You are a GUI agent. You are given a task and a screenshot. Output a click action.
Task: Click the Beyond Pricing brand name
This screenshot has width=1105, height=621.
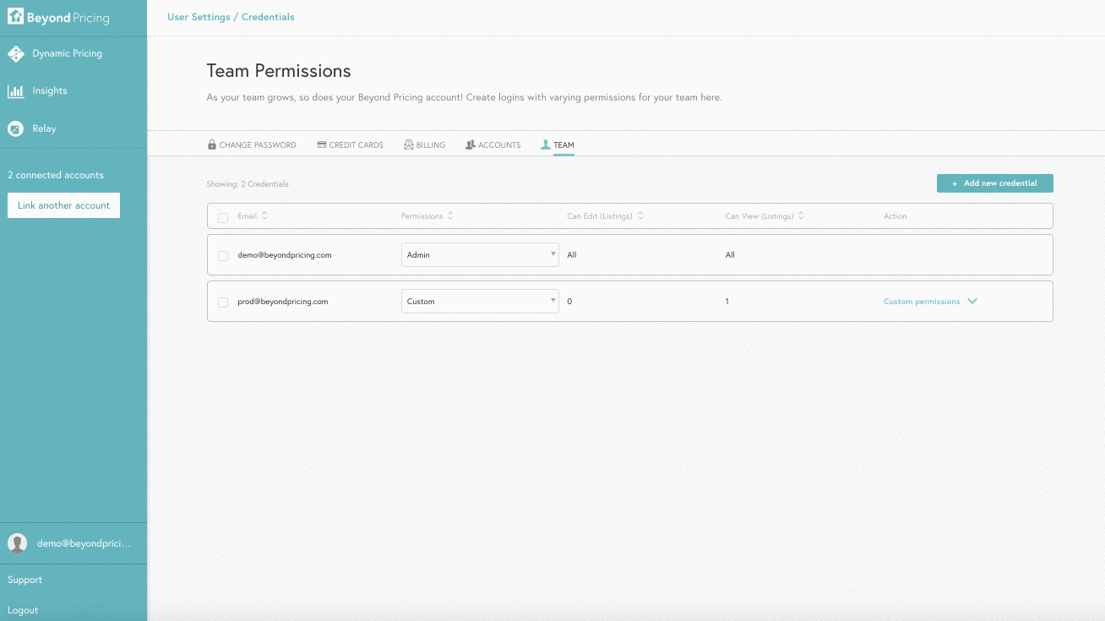click(68, 18)
